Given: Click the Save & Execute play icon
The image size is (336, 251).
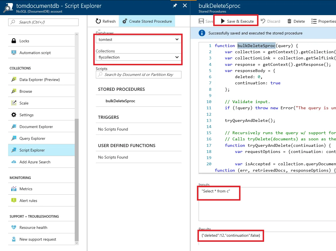Looking at the screenshot, I should pyautogui.click(x=223, y=21).
